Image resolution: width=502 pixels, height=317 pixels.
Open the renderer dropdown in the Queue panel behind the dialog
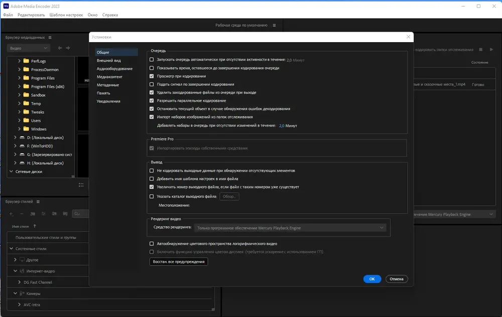[454, 214]
